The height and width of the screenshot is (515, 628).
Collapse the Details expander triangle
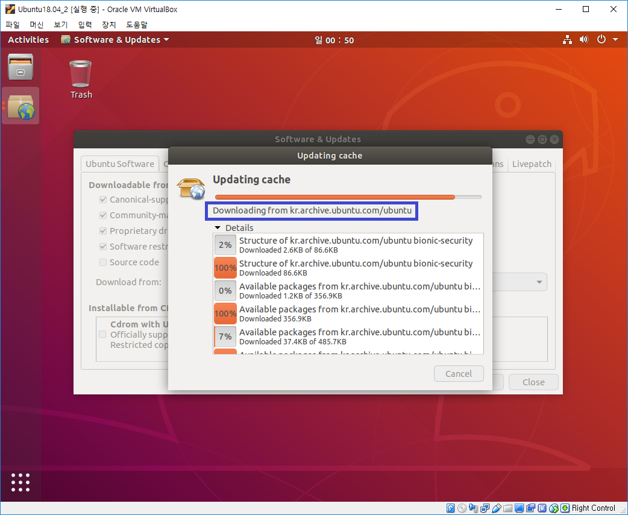tap(218, 227)
